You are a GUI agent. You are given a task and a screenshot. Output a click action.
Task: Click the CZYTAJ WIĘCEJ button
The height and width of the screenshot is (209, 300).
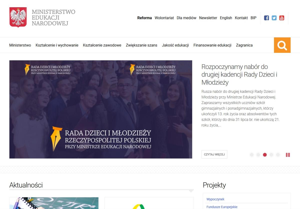pyautogui.click(x=214, y=154)
